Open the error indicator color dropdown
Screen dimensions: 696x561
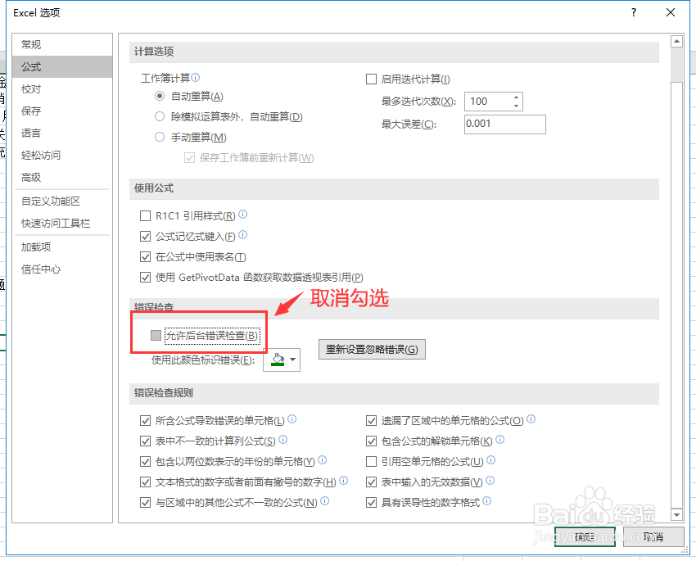(293, 359)
